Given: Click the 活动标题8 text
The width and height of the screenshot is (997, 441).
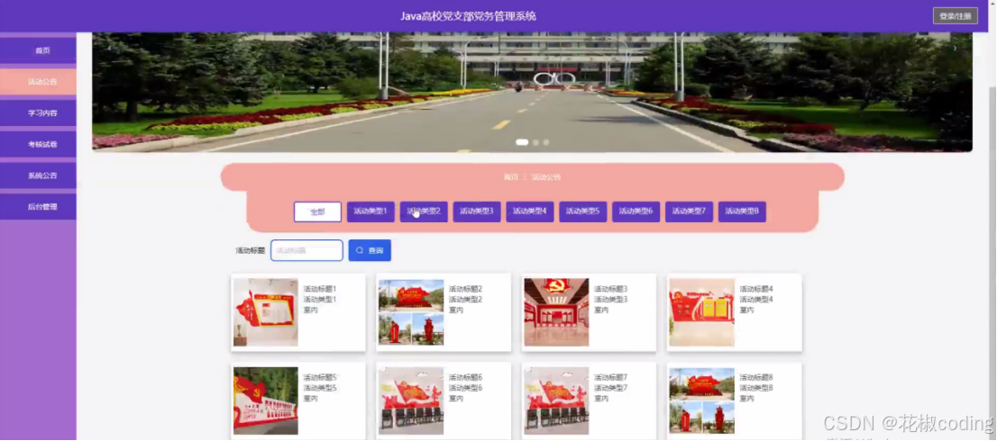Looking at the screenshot, I should point(756,377).
